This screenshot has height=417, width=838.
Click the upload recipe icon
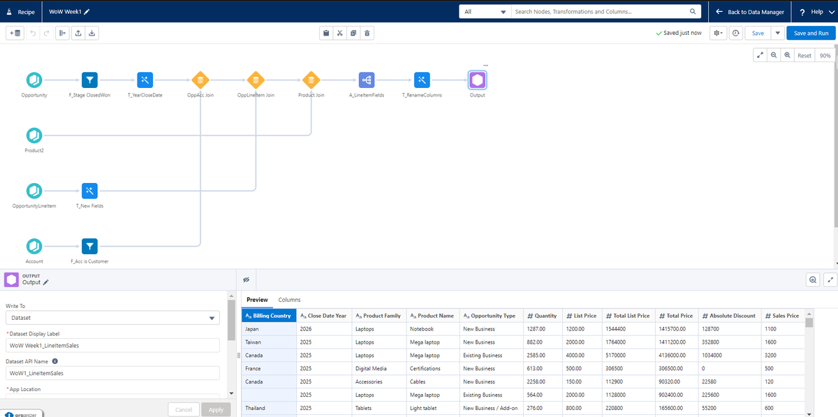(78, 33)
